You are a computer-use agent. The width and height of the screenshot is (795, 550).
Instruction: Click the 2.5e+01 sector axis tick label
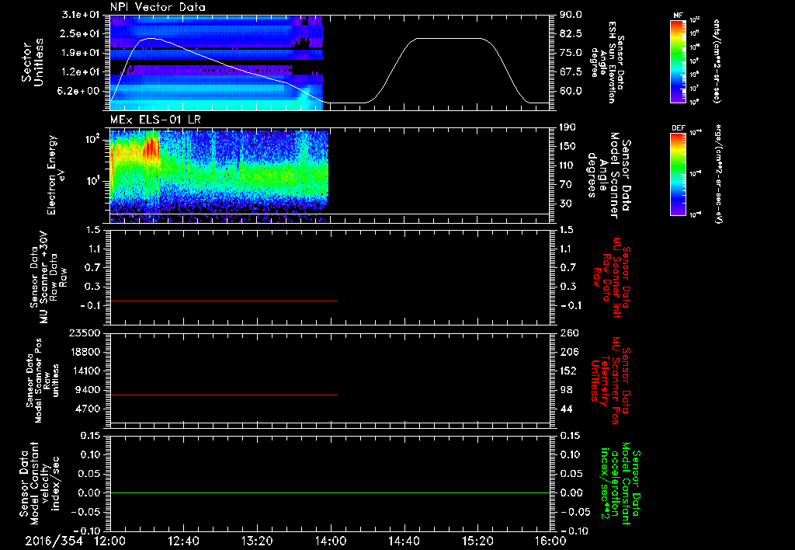coord(81,33)
